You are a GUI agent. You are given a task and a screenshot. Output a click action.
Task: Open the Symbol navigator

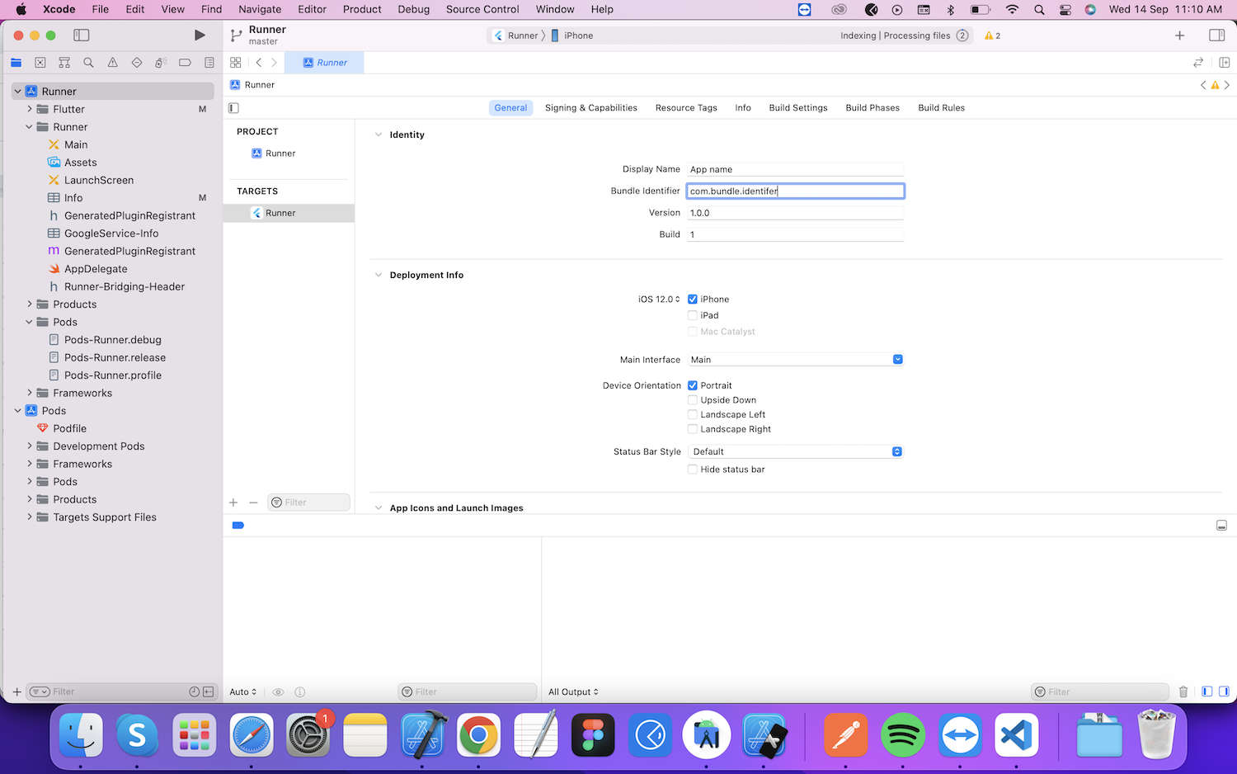(64, 63)
